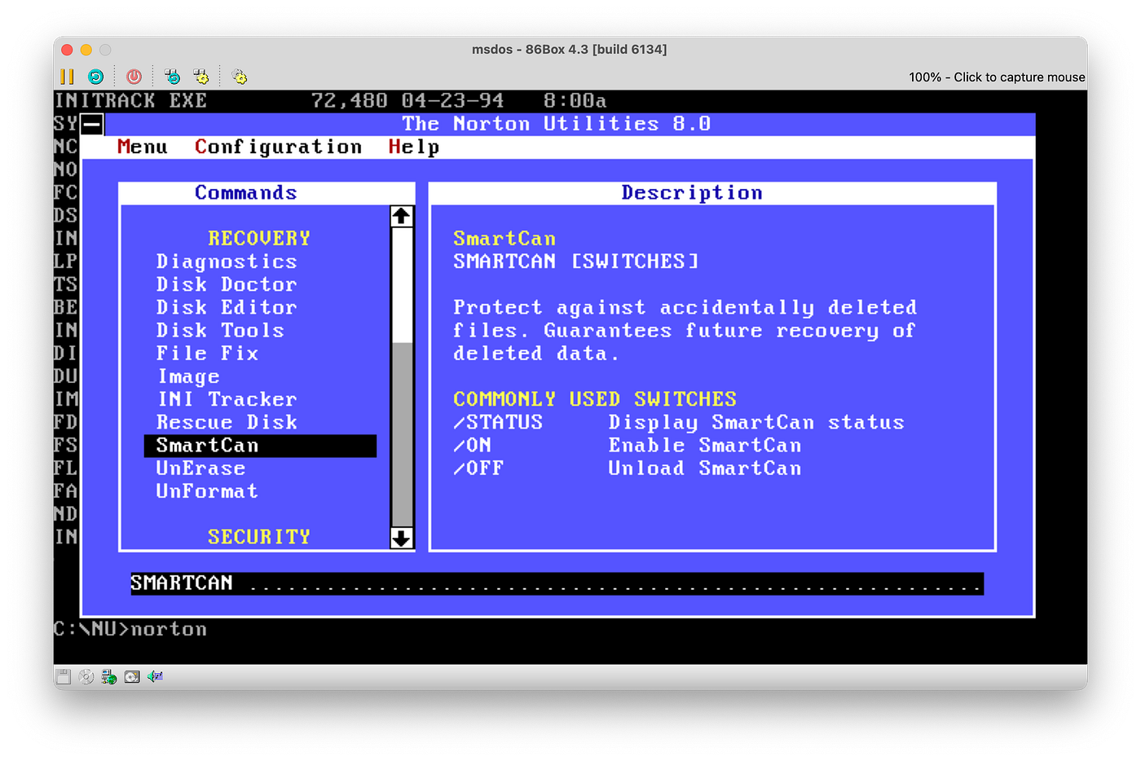Select UnErase in the Commands list
The height and width of the screenshot is (761, 1141).
200,468
